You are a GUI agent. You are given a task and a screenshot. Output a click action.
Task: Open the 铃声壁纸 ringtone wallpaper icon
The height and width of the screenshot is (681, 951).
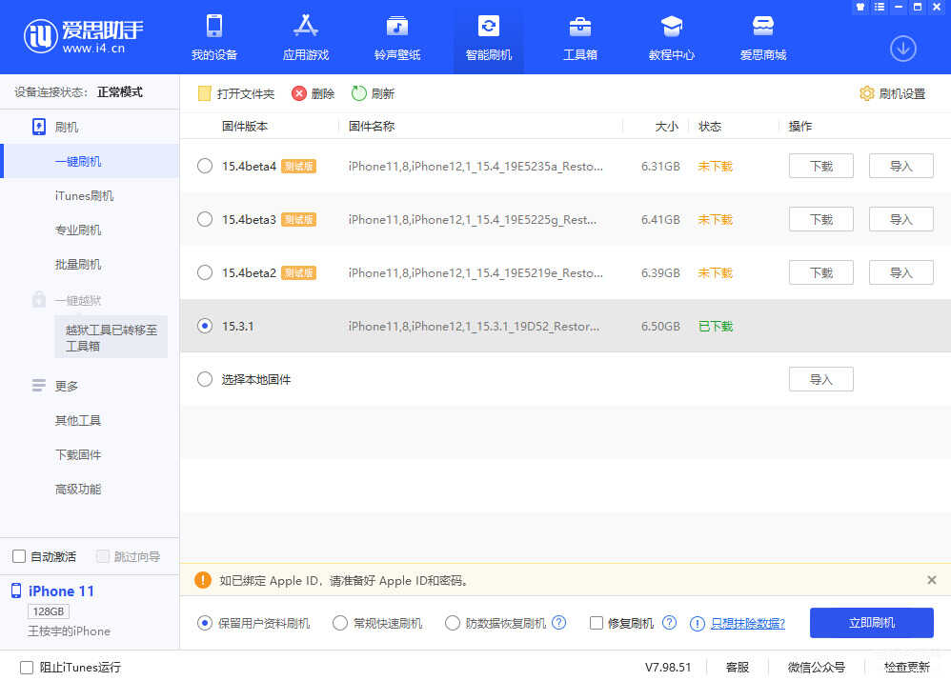(397, 26)
